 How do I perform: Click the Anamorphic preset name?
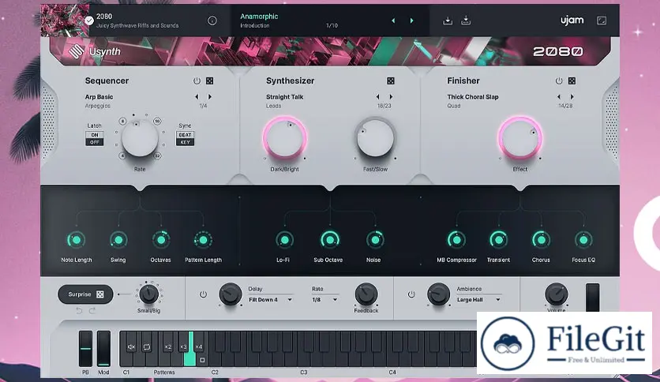[x=259, y=17]
